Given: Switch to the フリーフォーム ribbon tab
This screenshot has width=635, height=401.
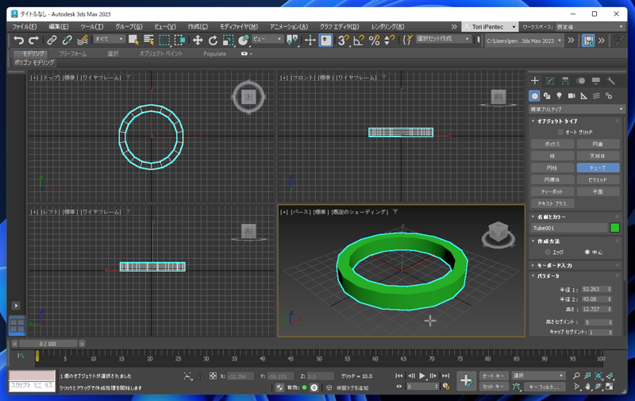Looking at the screenshot, I should pos(72,53).
